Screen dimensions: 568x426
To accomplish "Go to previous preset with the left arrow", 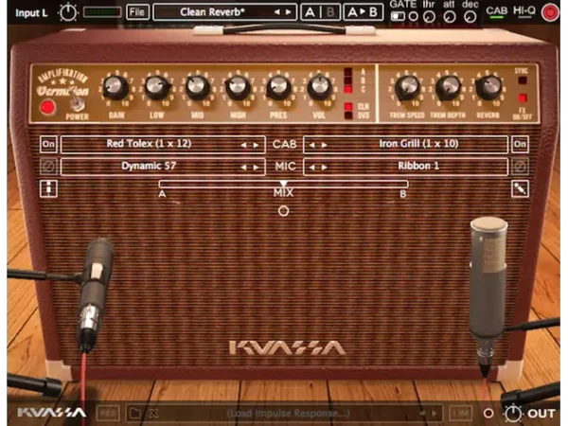I will click(x=277, y=12).
